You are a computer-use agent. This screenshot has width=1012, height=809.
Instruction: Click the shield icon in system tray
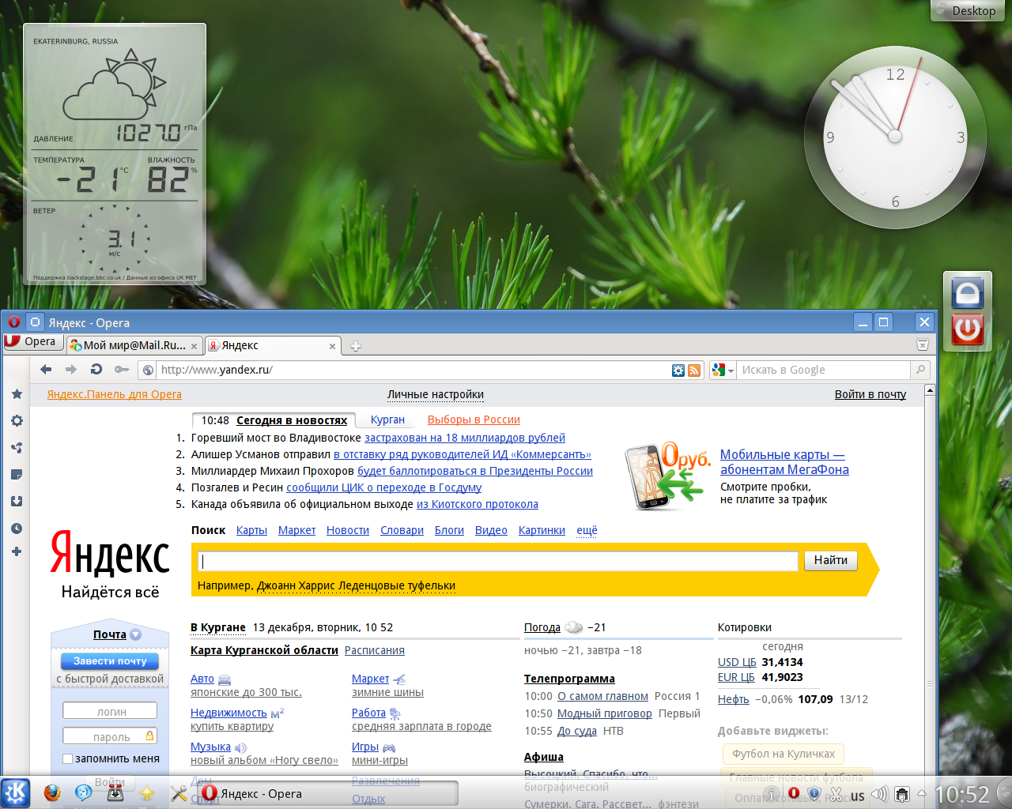[814, 793]
